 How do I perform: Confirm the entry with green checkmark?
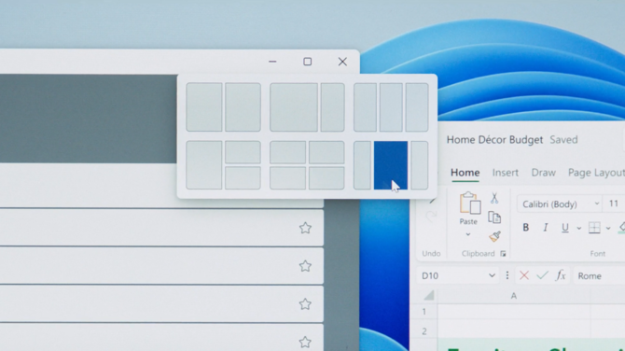pyautogui.click(x=542, y=275)
